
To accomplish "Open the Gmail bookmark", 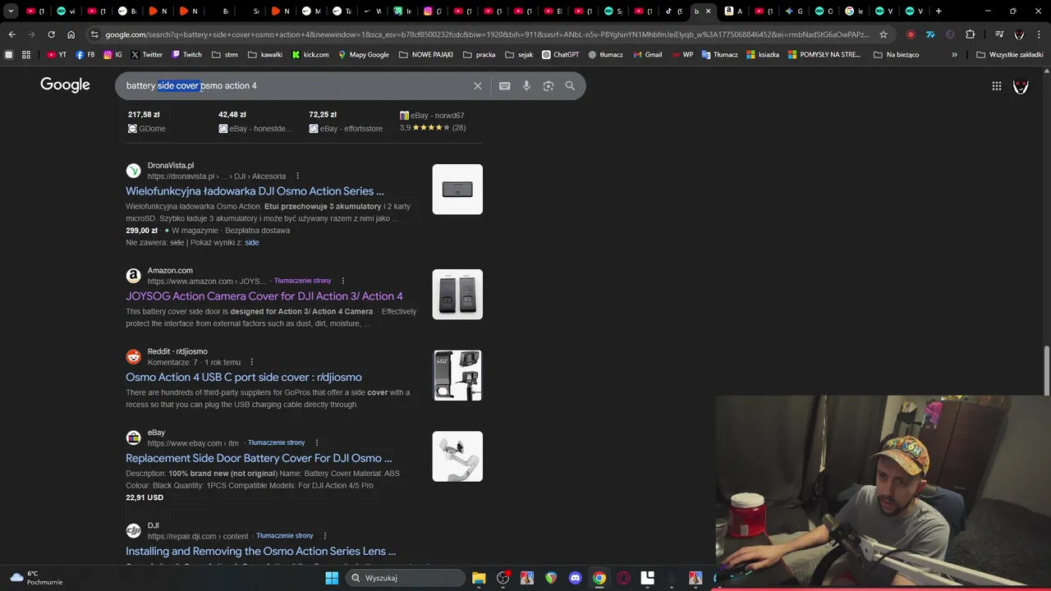I will click(647, 54).
